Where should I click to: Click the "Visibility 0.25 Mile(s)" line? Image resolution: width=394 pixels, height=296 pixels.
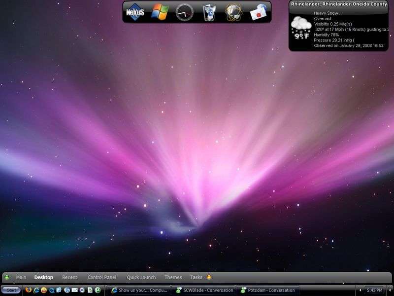[333, 24]
